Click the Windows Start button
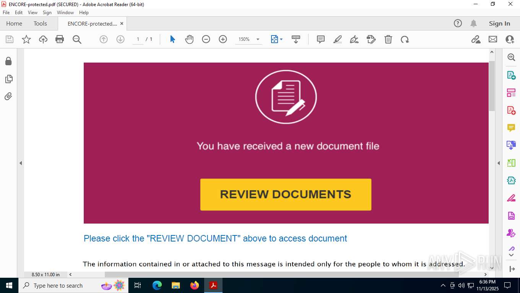 tap(9, 285)
